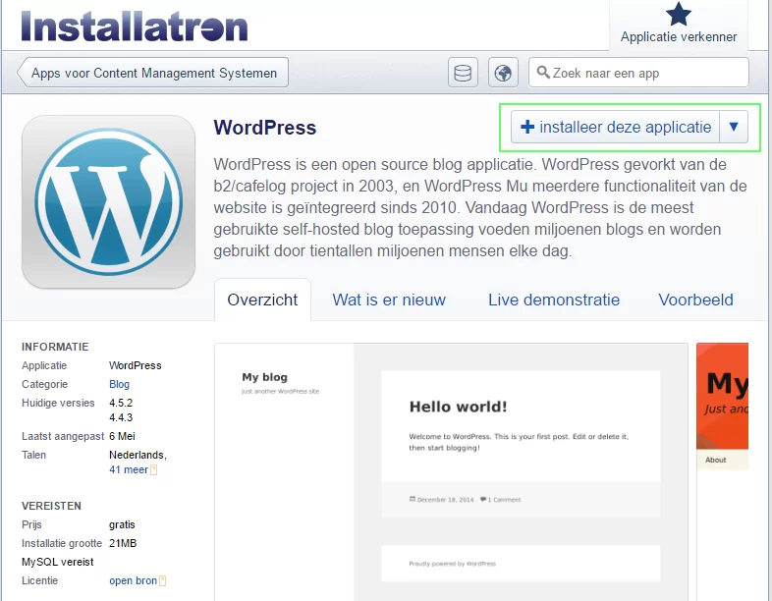Click the MySQL vereist text
Screen dimensions: 772x601
[x=58, y=562]
